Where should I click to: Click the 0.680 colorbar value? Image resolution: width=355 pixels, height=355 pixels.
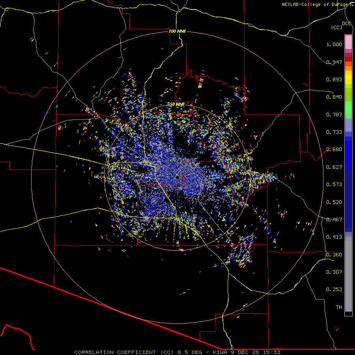click(334, 149)
